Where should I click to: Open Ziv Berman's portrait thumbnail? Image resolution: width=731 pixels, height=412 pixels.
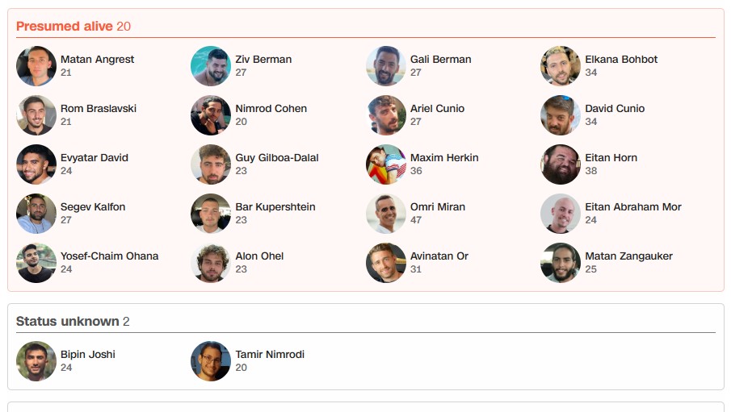pos(211,66)
